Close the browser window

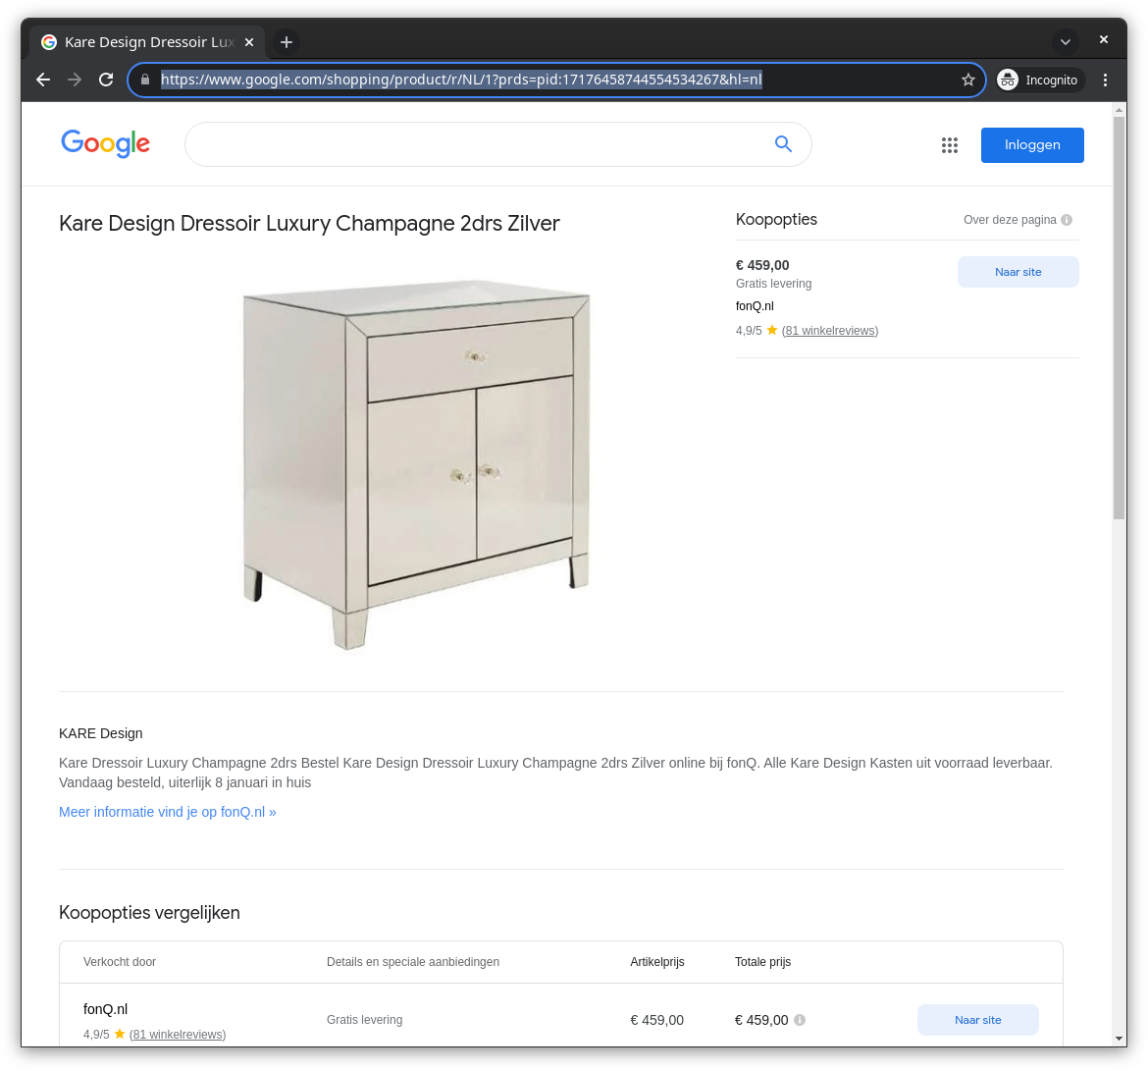tap(1103, 39)
